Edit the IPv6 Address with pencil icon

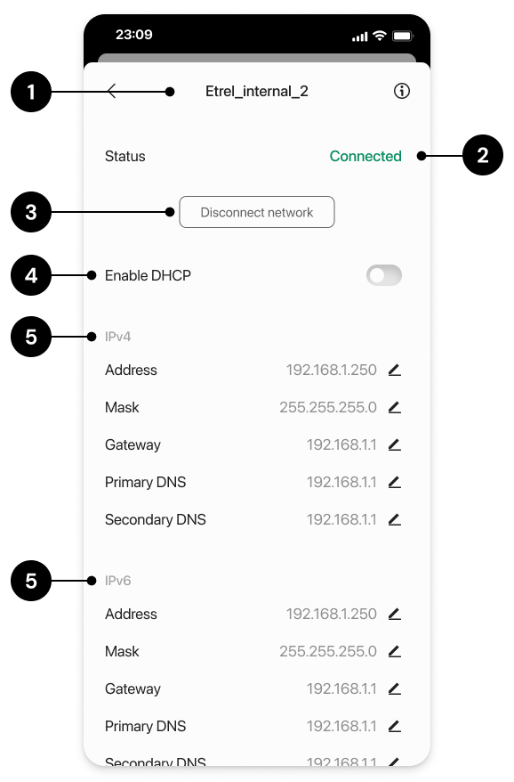(395, 614)
